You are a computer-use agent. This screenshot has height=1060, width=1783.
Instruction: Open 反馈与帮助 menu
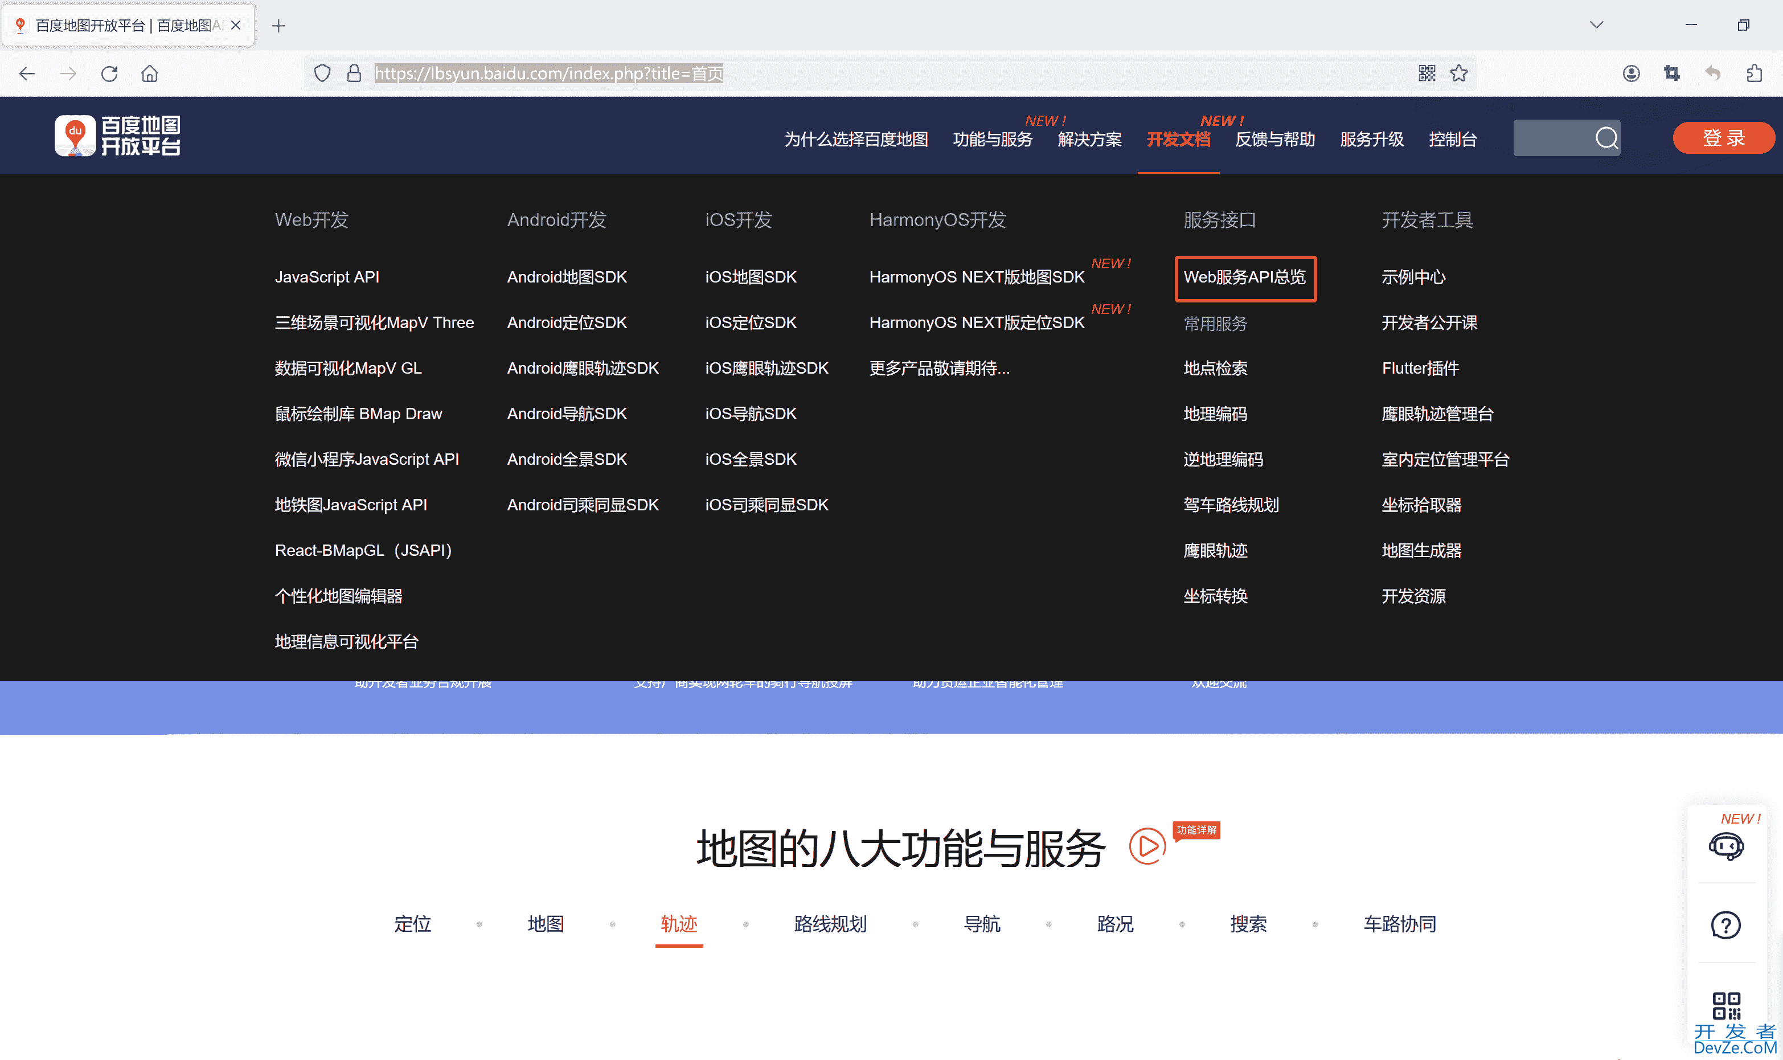[1275, 140]
